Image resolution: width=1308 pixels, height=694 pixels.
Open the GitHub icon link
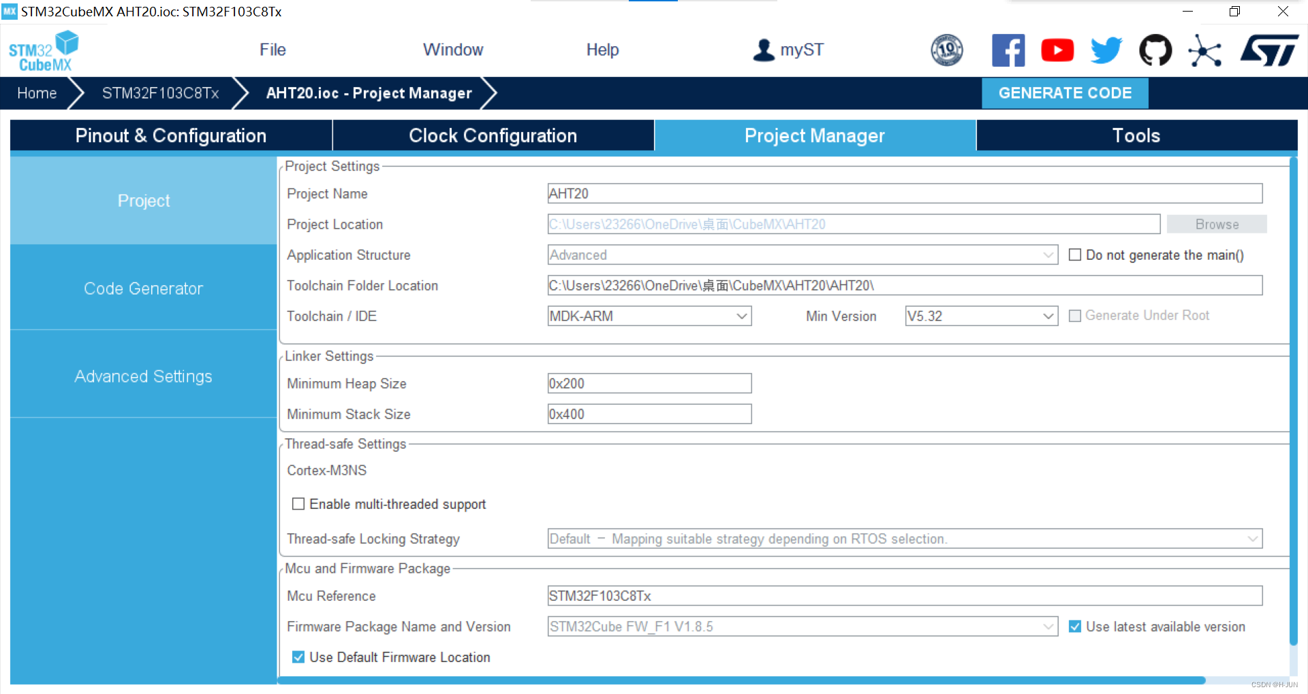click(1155, 50)
